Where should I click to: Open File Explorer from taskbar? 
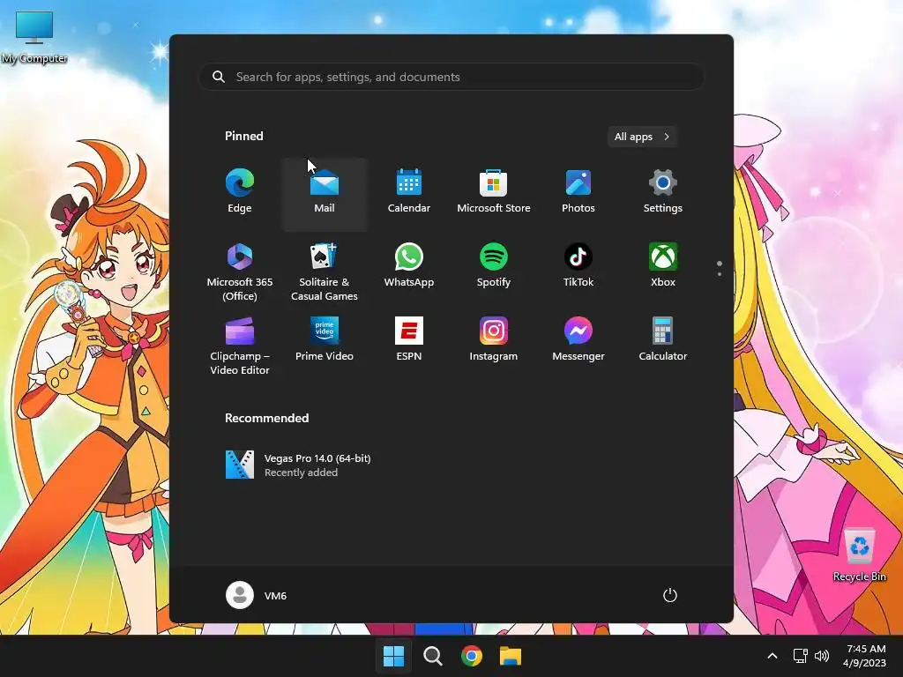(511, 656)
